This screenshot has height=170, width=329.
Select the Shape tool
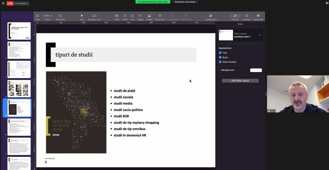coord(140,16)
